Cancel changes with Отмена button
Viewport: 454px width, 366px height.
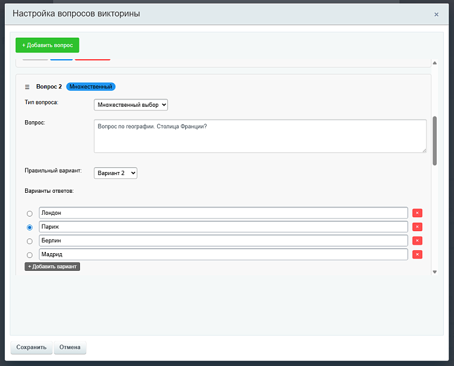[70, 347]
